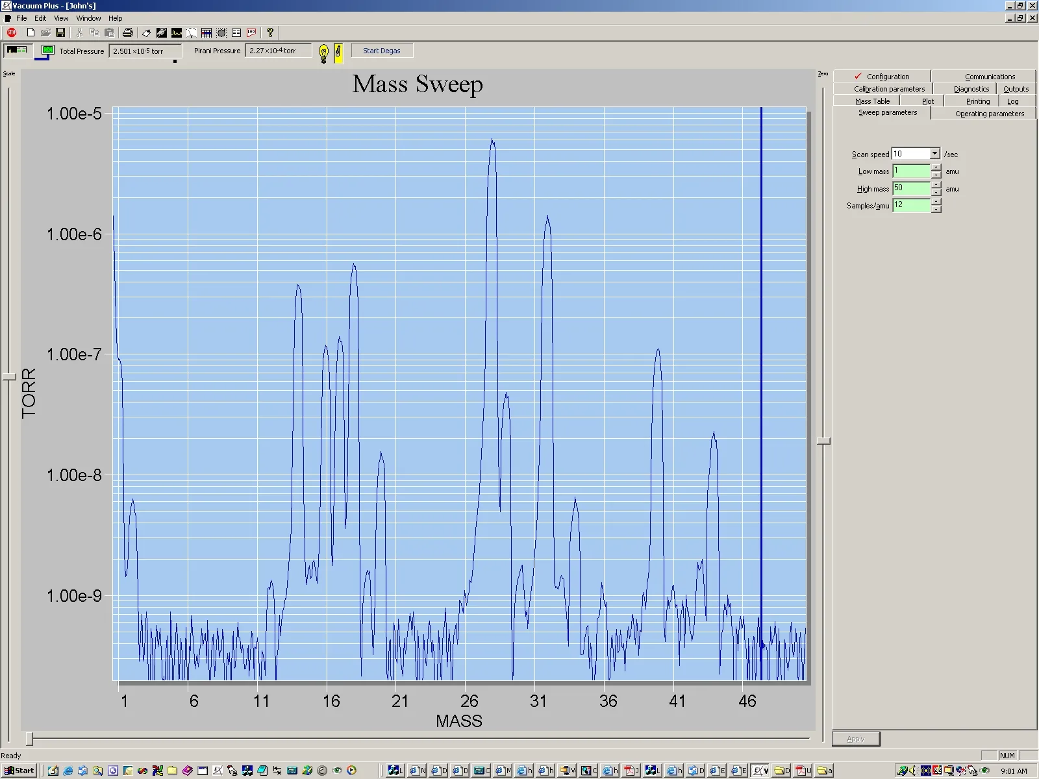Click the Total Pressure readout field
The width and height of the screenshot is (1039, 779).
pyautogui.click(x=144, y=51)
